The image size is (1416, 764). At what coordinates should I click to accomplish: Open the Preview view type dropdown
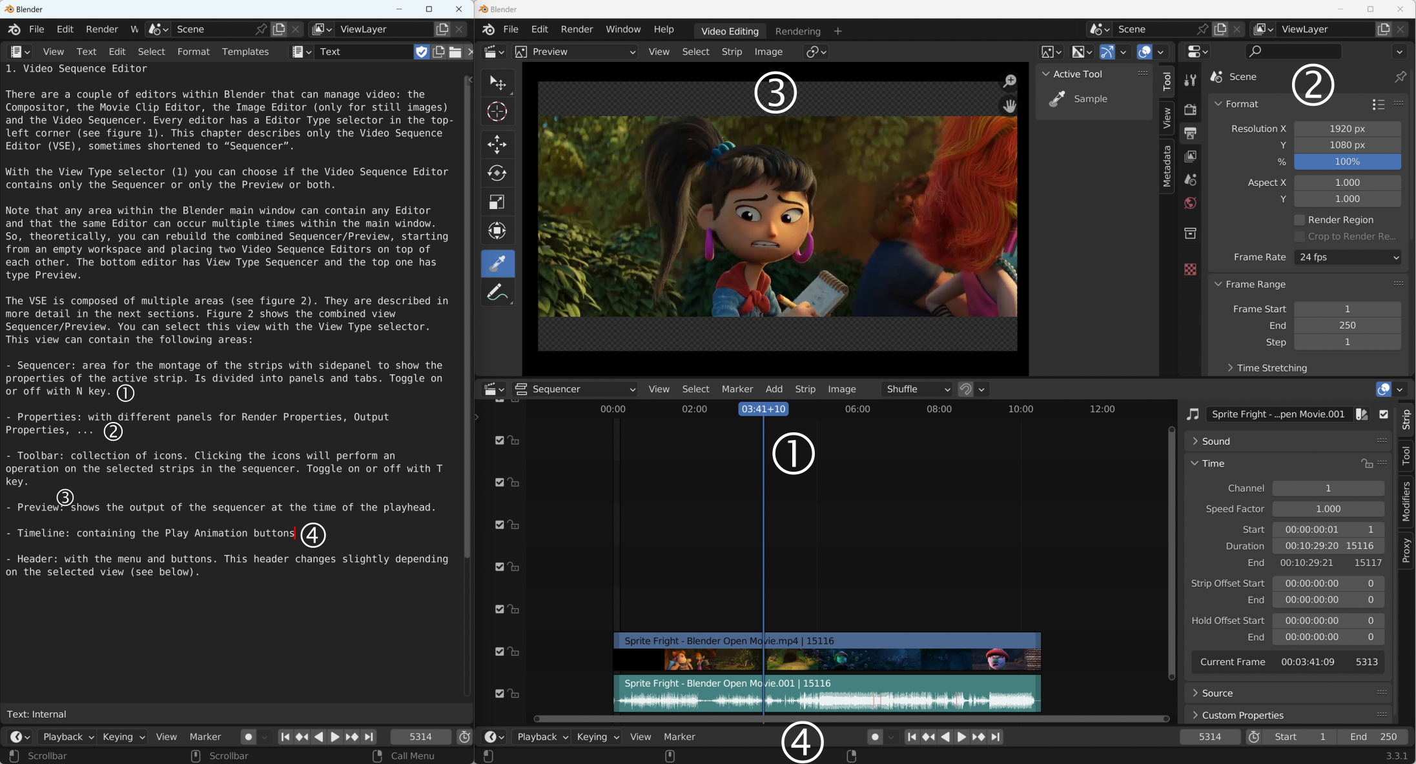575,52
